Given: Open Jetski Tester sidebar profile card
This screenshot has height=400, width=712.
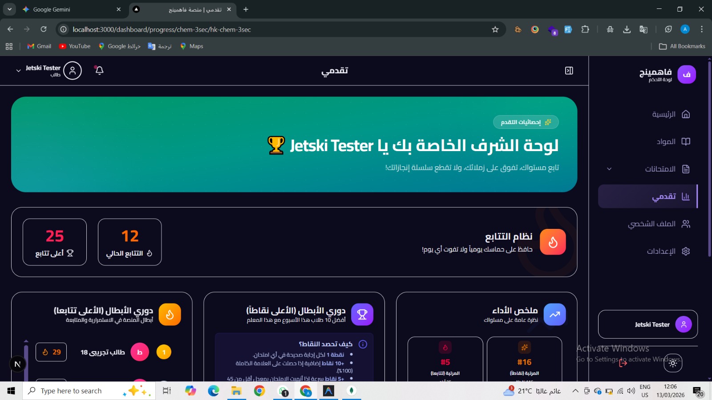Looking at the screenshot, I should [x=648, y=324].
